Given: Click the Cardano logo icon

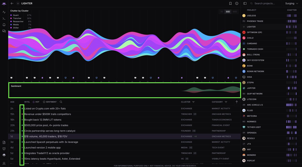Looking at the screenshot, I should pyautogui.click(x=244, y=43).
